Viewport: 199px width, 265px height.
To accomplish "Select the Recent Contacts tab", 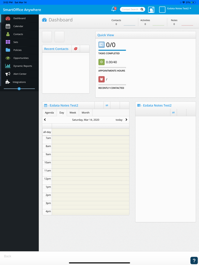I will pos(56,49).
